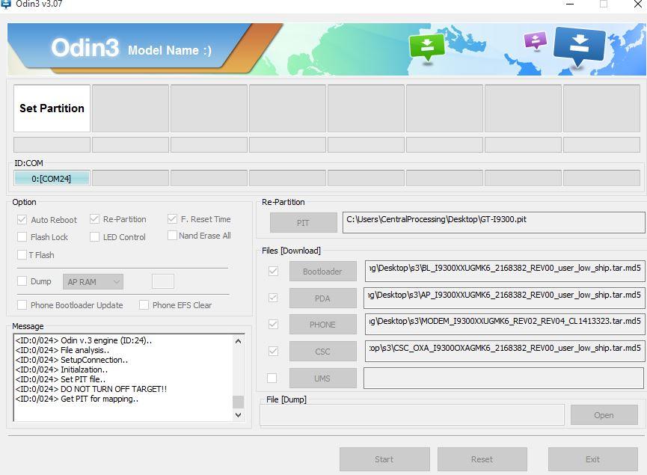Click the 'File analysis..' log line
This screenshot has height=475, width=647.
coord(62,350)
